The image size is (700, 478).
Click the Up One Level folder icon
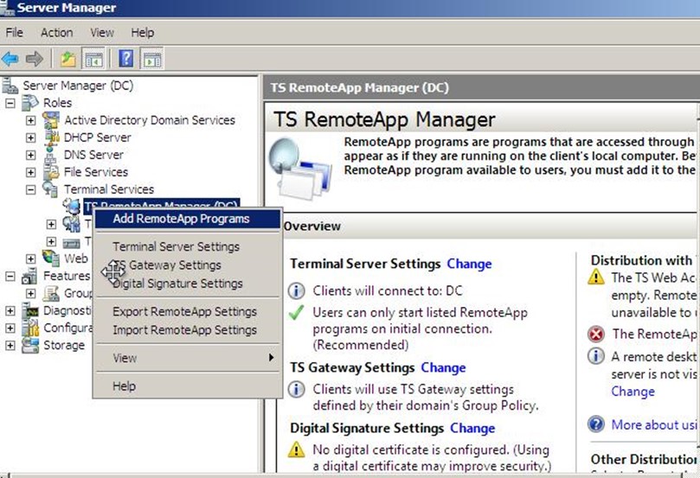pyautogui.click(x=68, y=59)
